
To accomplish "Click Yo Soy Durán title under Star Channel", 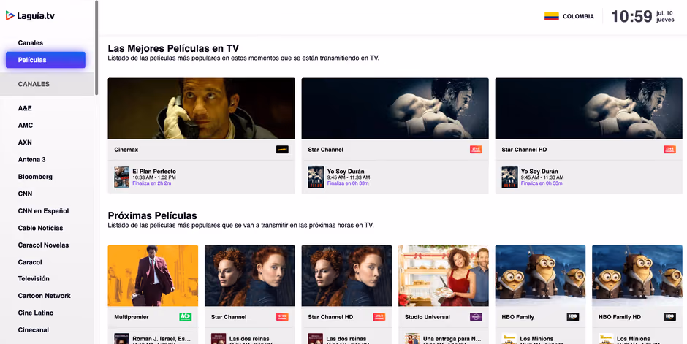I will tap(346, 171).
